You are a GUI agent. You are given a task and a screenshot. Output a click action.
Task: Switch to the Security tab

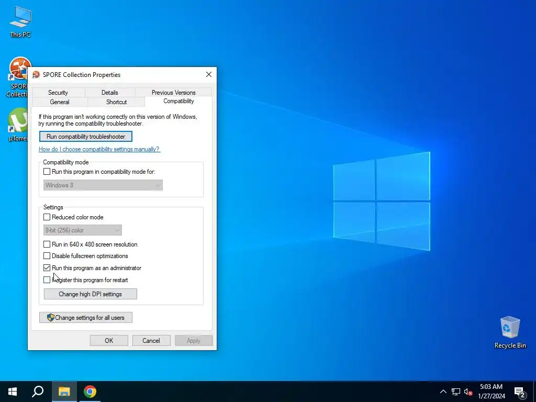(x=58, y=93)
